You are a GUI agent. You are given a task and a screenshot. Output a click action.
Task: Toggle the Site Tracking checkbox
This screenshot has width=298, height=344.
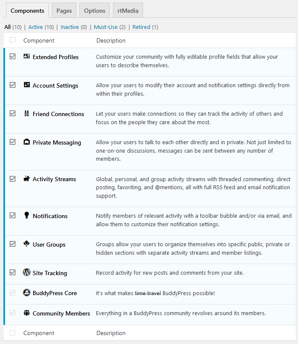pos(12,273)
